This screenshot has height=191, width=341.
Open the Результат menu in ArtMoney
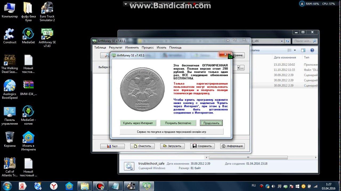[x=116, y=47]
